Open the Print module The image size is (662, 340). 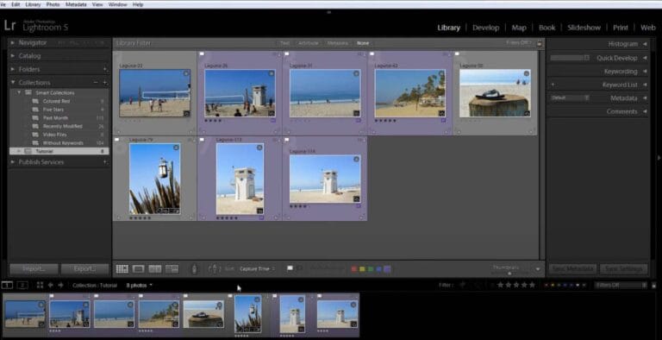pyautogui.click(x=621, y=28)
